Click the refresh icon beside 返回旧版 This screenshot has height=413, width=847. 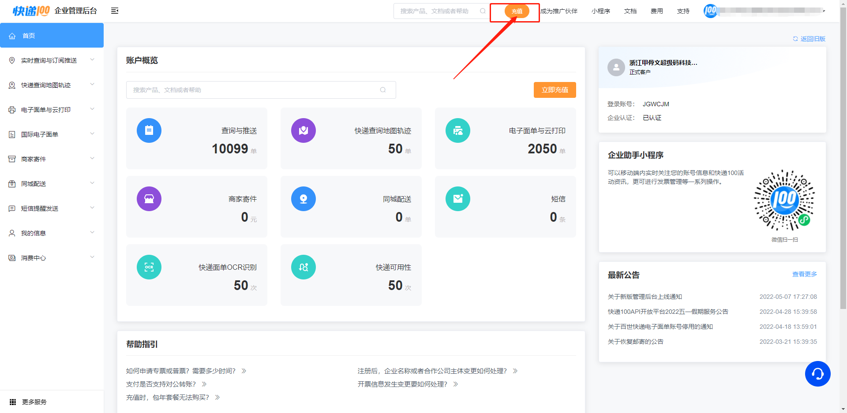tap(795, 39)
